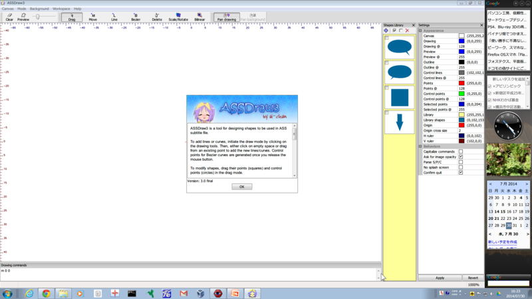Go to previous month in calendar gadget
This screenshot has height=299, width=532.
coord(490,184)
